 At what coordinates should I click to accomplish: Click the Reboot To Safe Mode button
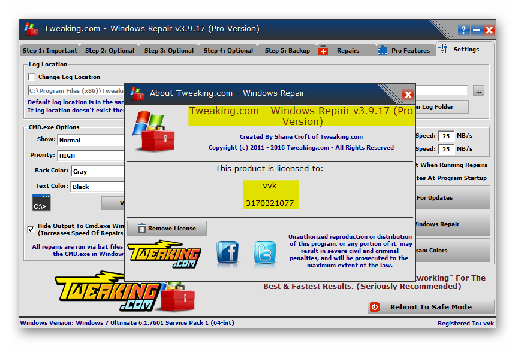[431, 307]
